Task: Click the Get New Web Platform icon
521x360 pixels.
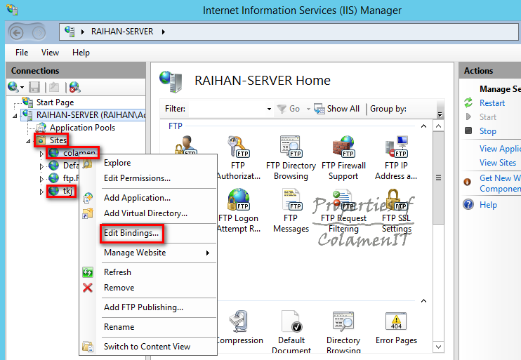Action: (468, 182)
